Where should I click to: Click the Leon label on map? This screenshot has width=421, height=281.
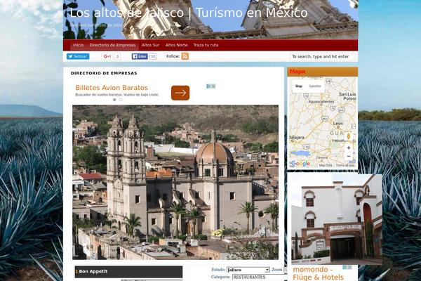338,124
